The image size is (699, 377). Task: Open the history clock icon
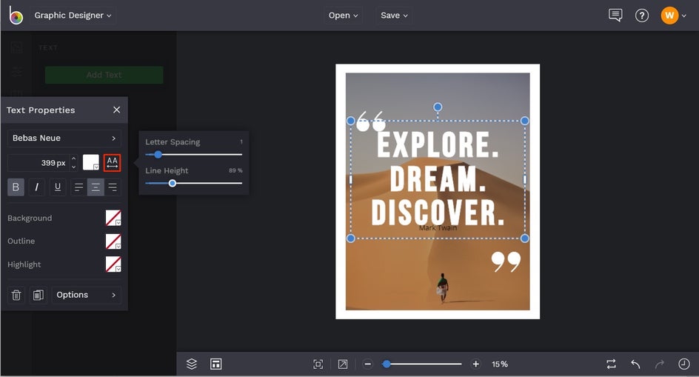click(x=684, y=364)
